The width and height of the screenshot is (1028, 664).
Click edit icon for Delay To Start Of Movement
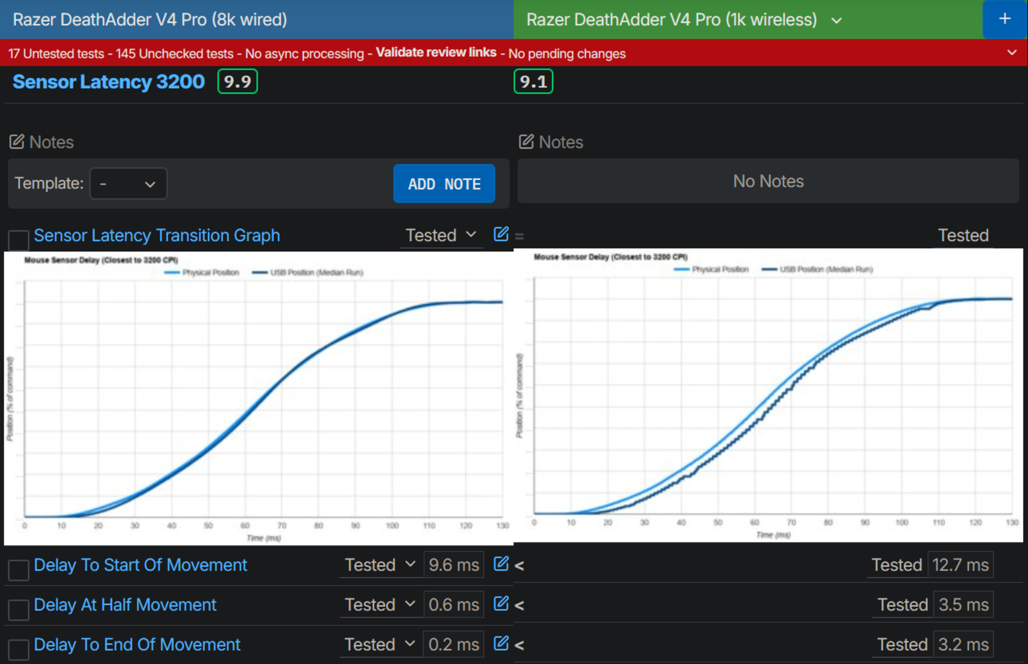click(501, 564)
